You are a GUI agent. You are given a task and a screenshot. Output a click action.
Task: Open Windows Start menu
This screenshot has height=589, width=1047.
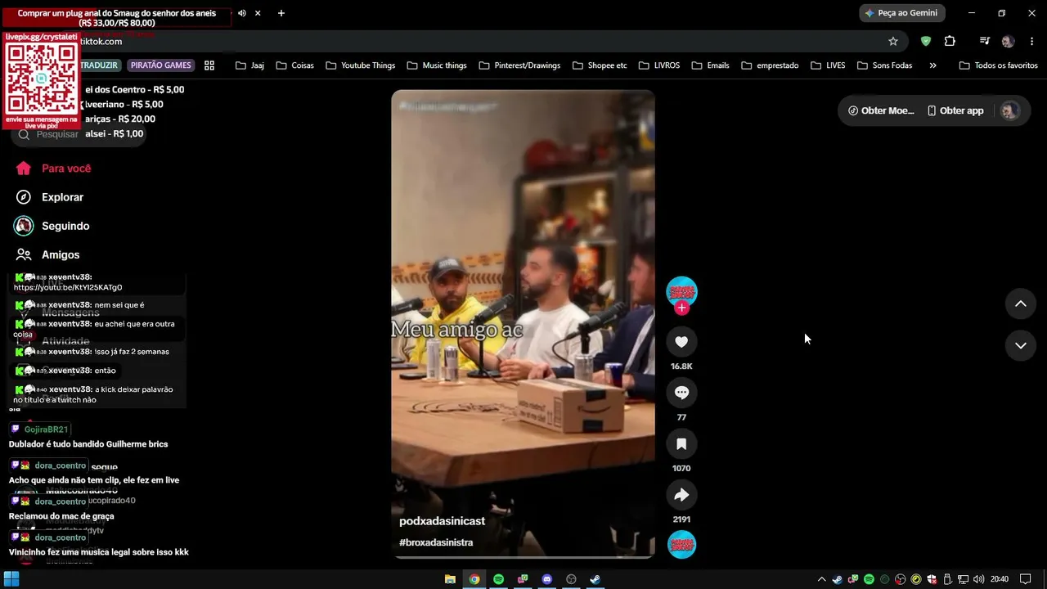(11, 579)
